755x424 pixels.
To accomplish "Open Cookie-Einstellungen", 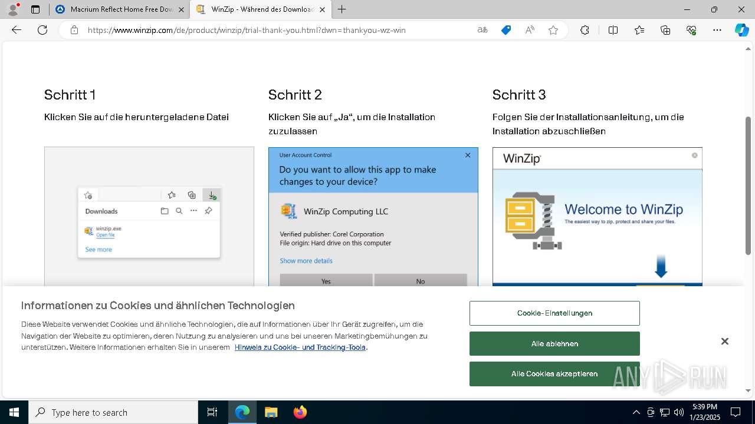I will tap(554, 313).
